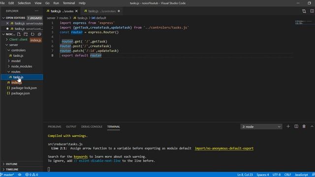The width and height of the screenshot is (315, 177).
Task: Open the import/no-anonymous-default-export link
Action: (x=224, y=148)
